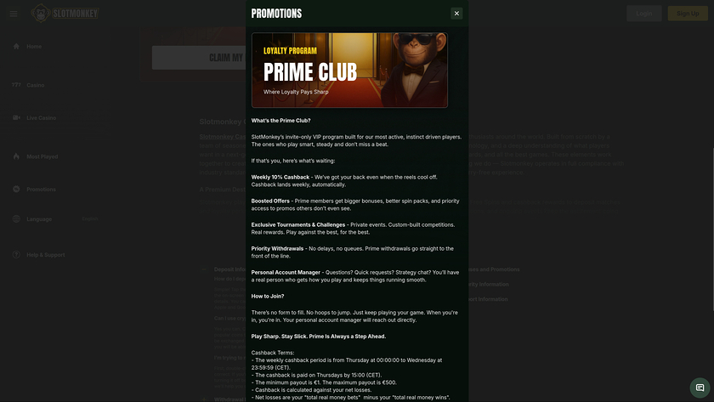The width and height of the screenshot is (714, 402).
Task: Open the live chat bubble icon
Action: coord(700,388)
